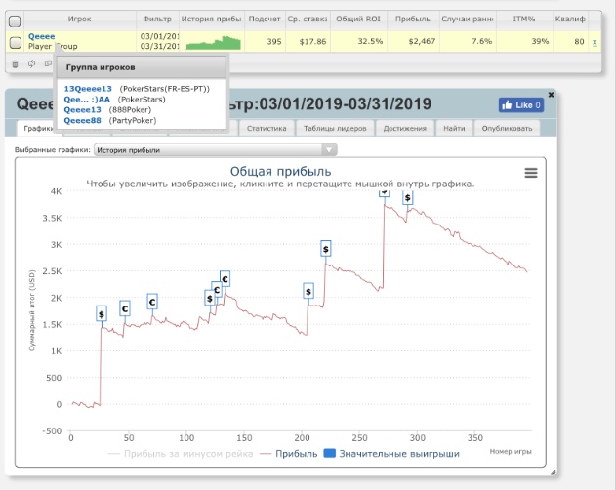
Task: Grab the panel resize handle corner
Action: pyautogui.click(x=554, y=471)
